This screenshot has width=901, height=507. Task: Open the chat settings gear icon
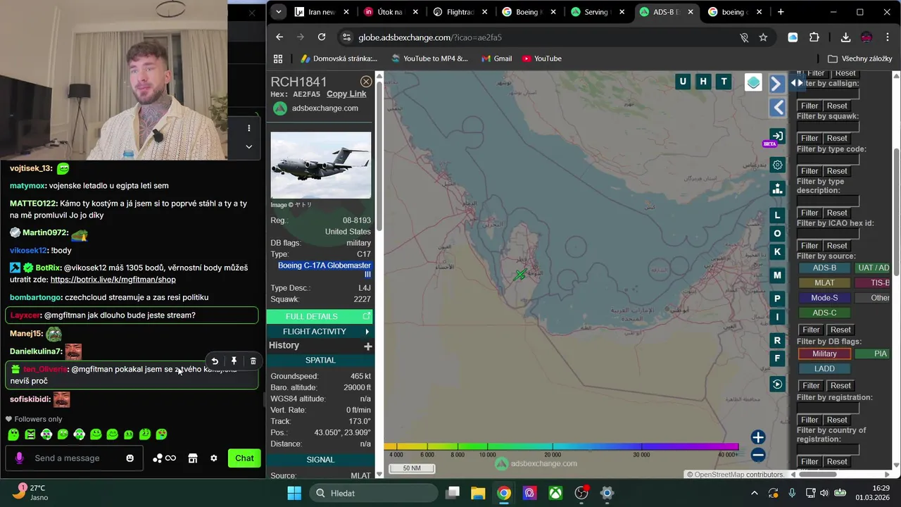click(x=214, y=458)
